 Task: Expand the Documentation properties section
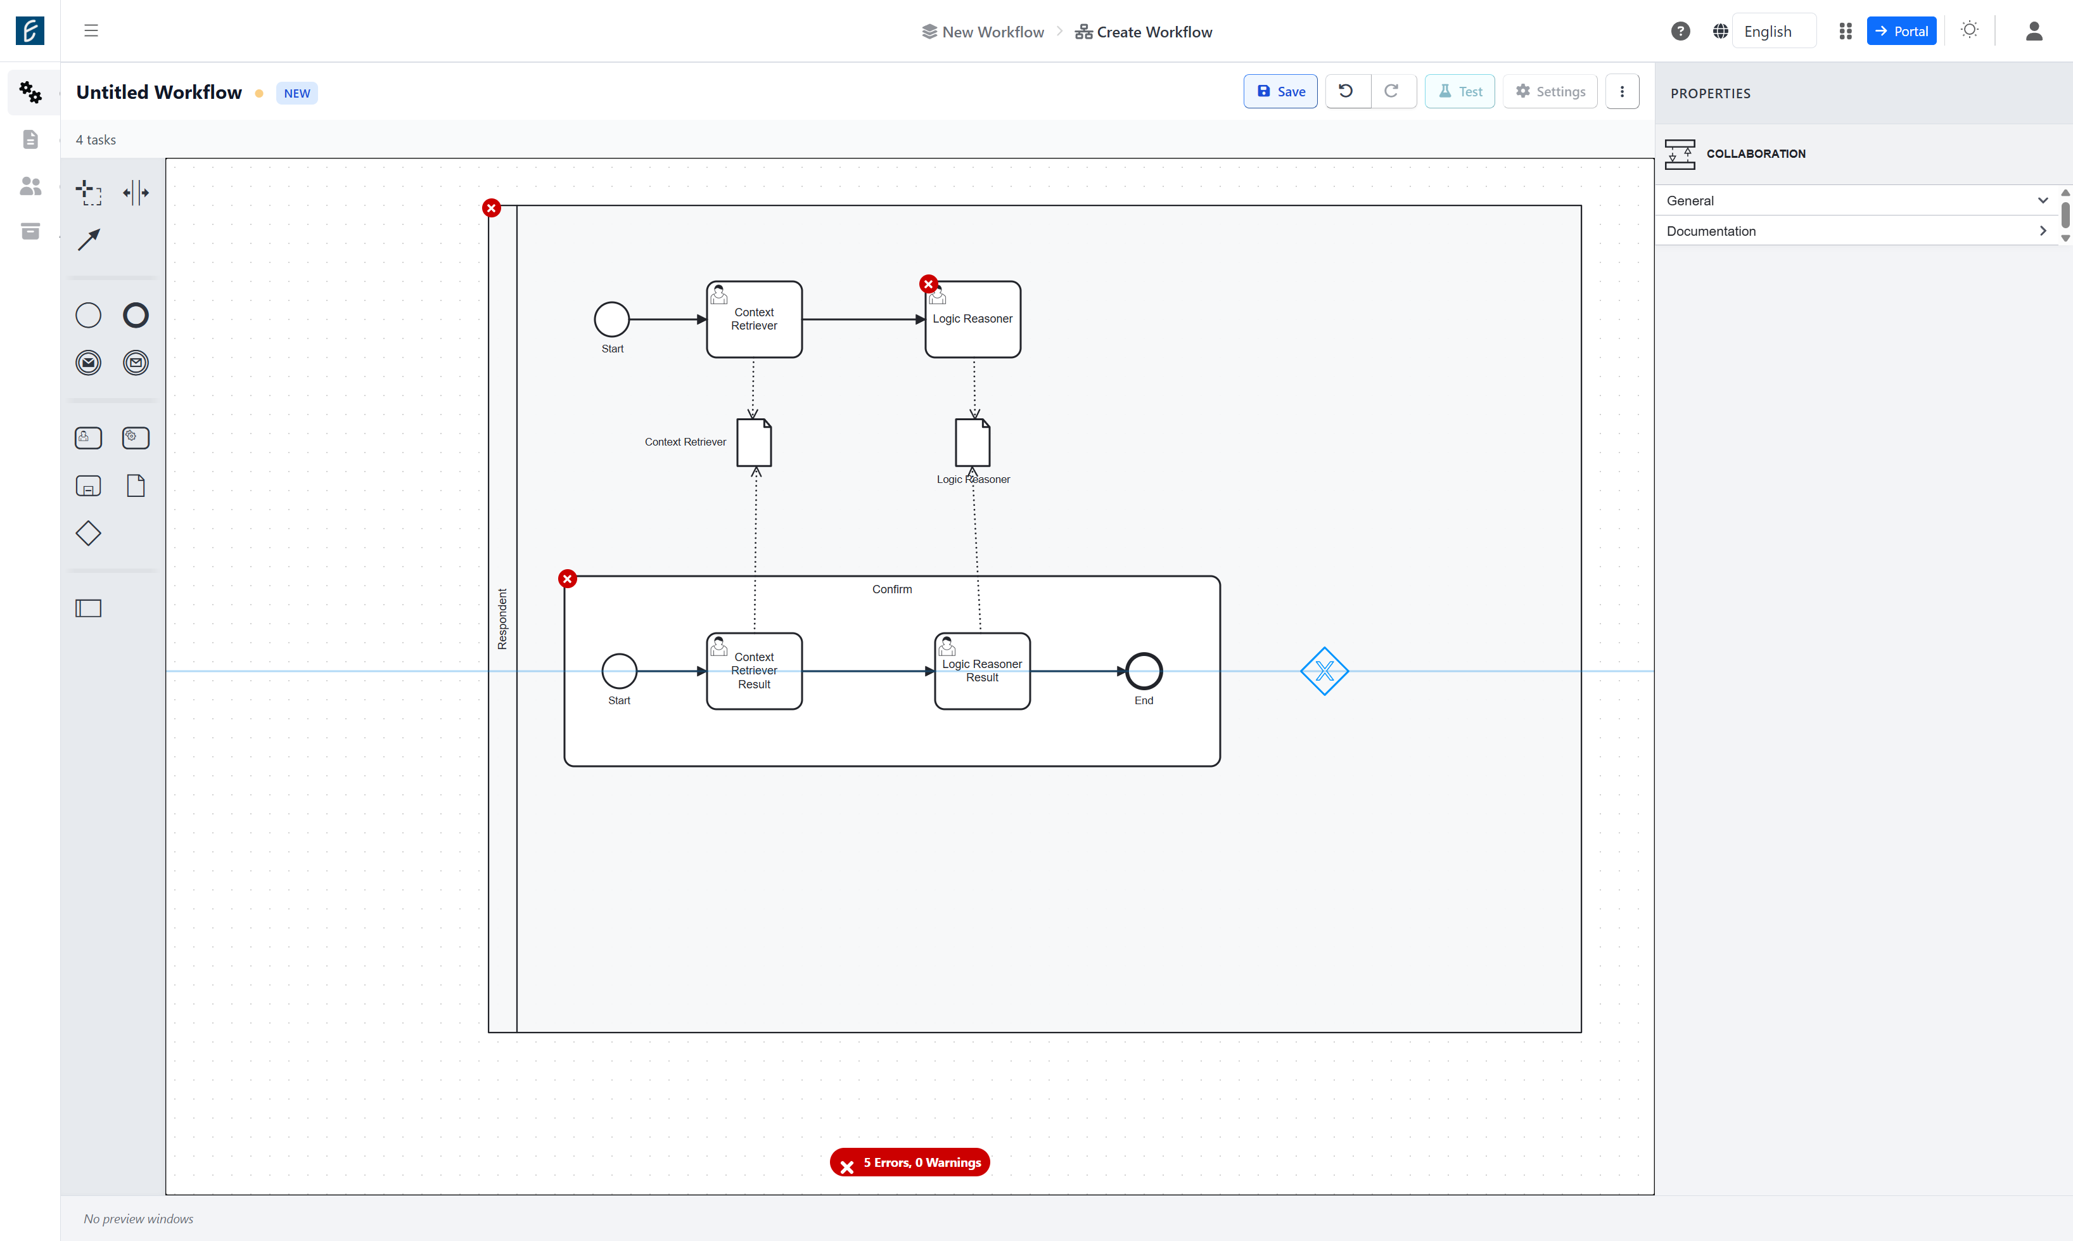pos(1856,231)
